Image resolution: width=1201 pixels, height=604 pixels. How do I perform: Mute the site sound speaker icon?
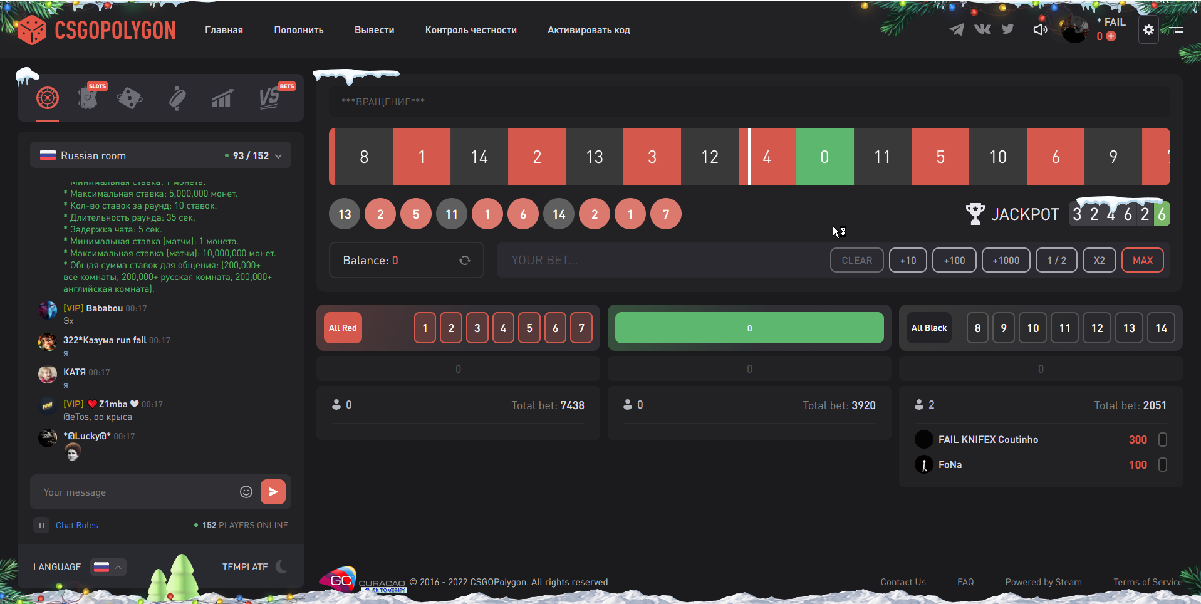click(1039, 29)
